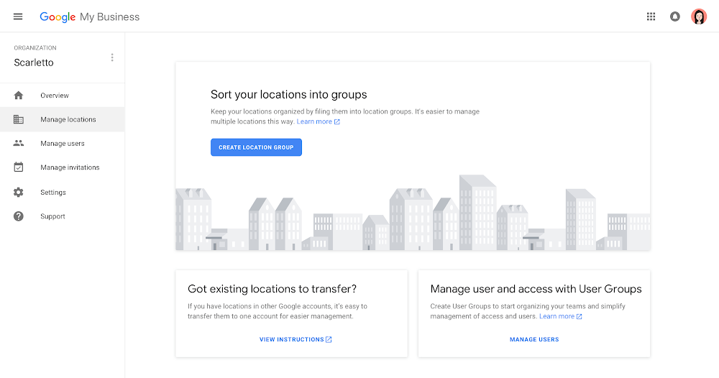Open the hamburger main menu
Image resolution: width=719 pixels, height=378 pixels.
18,17
